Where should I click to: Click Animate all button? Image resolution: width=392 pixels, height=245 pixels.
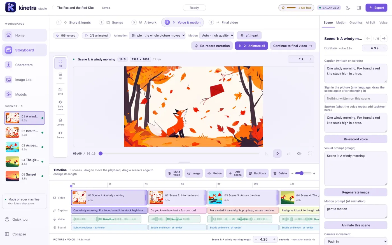[x=251, y=46]
